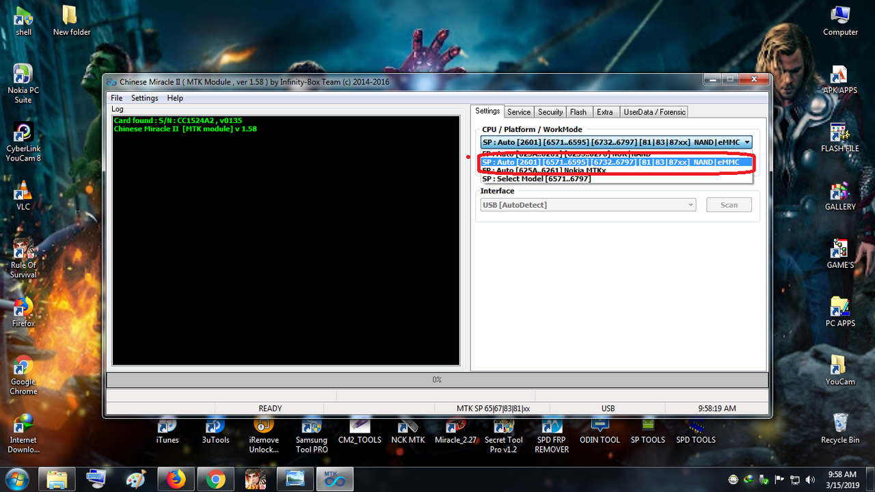Open the Help menu

coord(175,98)
